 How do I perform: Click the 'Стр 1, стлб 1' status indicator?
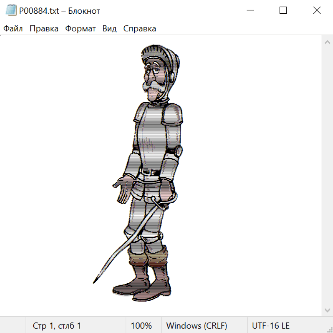pyautogui.click(x=57, y=326)
